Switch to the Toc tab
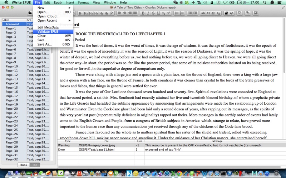286x178 pixels. click(35, 165)
